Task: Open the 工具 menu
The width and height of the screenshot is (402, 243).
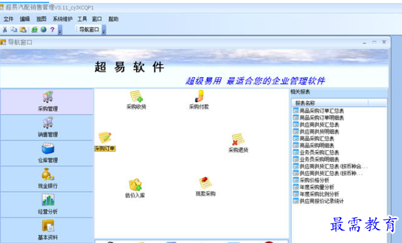Action: coord(82,19)
